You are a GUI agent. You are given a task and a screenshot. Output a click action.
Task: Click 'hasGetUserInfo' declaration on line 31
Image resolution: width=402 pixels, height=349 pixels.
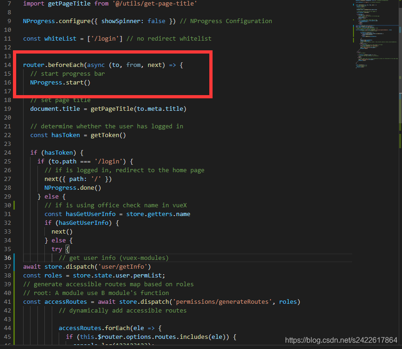point(91,214)
